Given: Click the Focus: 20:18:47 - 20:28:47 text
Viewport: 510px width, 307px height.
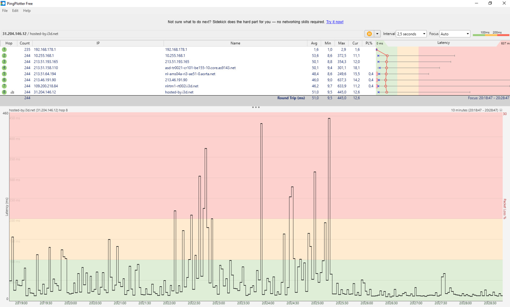Looking at the screenshot, I should [488, 98].
